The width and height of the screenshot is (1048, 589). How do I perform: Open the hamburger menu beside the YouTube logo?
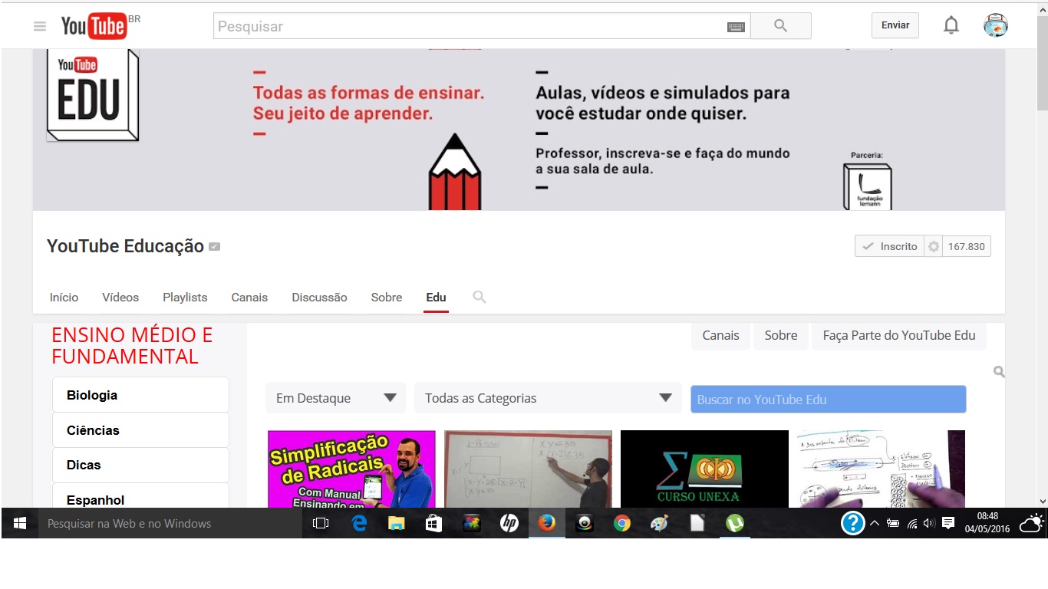[39, 25]
